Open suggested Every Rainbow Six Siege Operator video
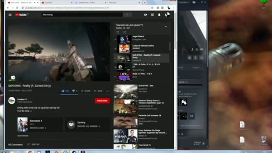This screenshot has width=272, height=153. click(x=142, y=136)
